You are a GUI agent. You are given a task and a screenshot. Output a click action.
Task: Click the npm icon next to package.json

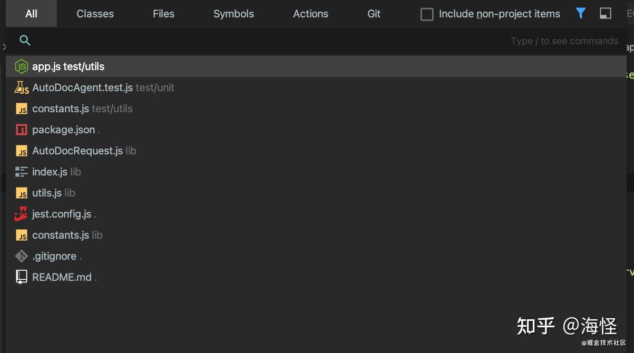tap(21, 130)
